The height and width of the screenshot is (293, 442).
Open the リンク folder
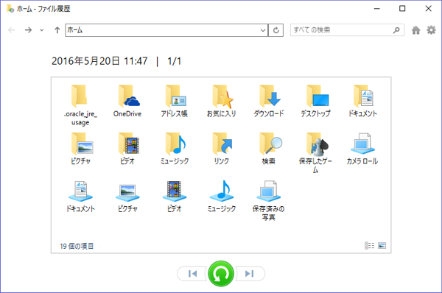click(x=221, y=149)
